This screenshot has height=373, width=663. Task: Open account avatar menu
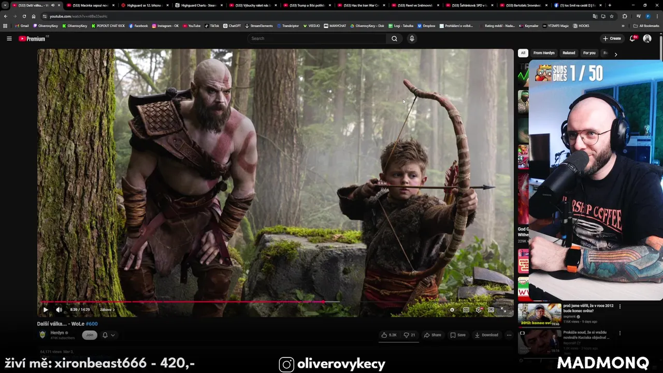tap(647, 38)
